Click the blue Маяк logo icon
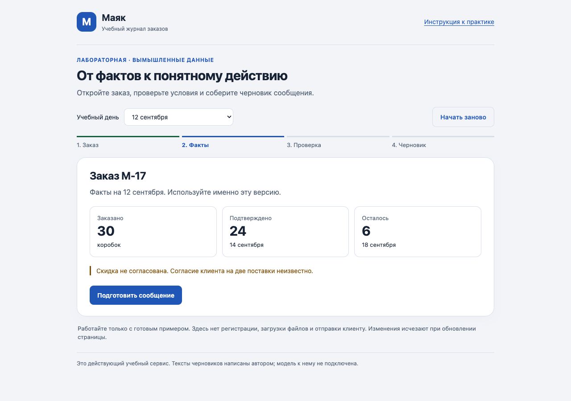The image size is (571, 401). 87,22
